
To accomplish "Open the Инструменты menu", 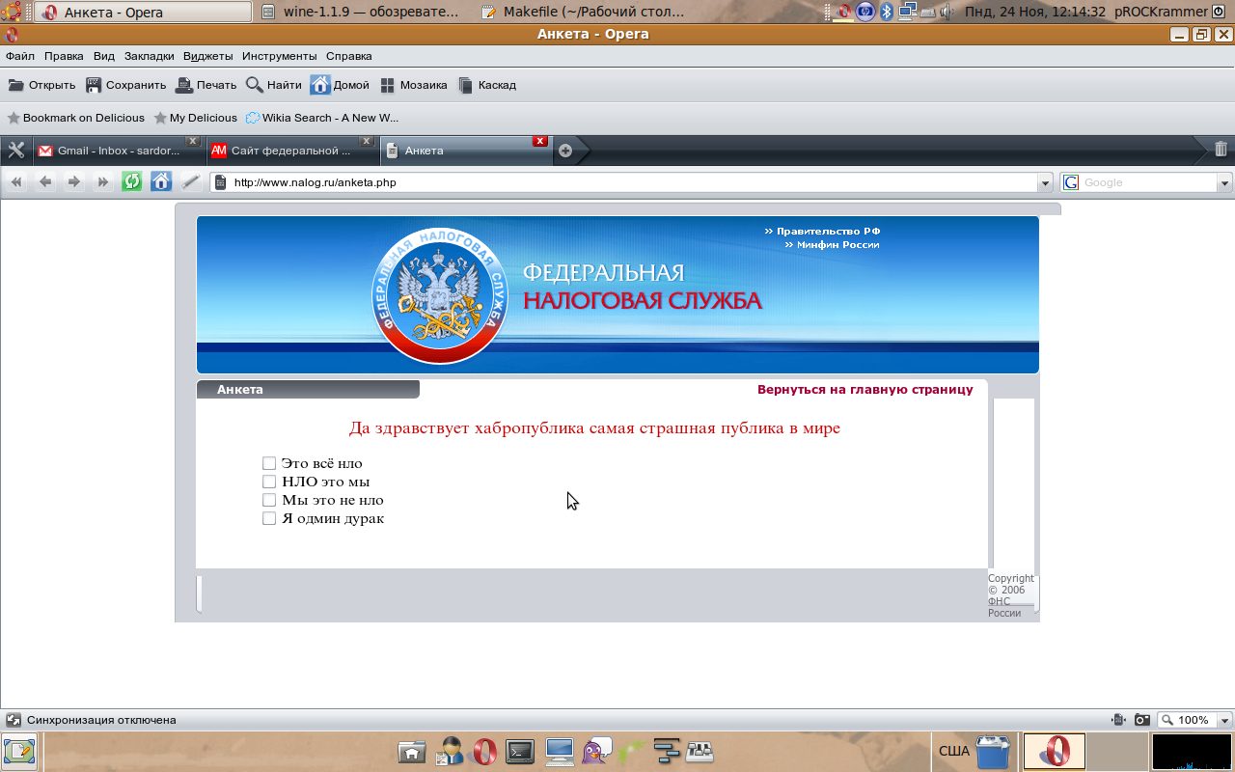I will click(280, 56).
